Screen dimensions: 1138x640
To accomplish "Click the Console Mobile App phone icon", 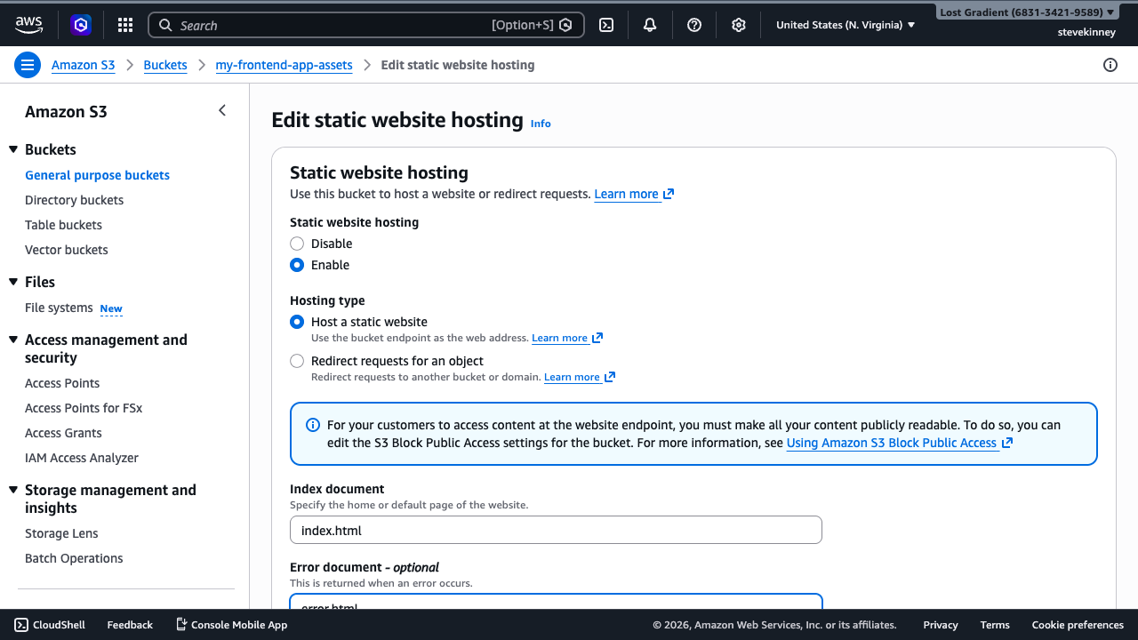I will (x=181, y=625).
